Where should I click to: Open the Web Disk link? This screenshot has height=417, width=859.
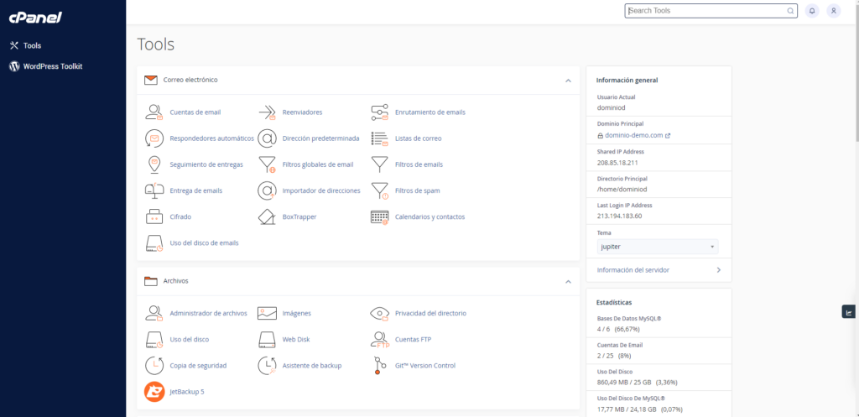(x=296, y=340)
